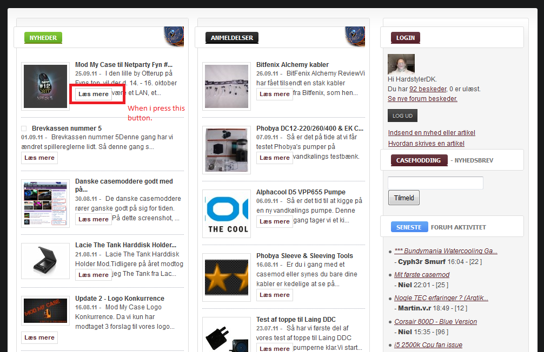The width and height of the screenshot is (544, 352).
Task: Open the headline Lacie The Tank Harddisk Holder...
Action: pyautogui.click(x=125, y=245)
